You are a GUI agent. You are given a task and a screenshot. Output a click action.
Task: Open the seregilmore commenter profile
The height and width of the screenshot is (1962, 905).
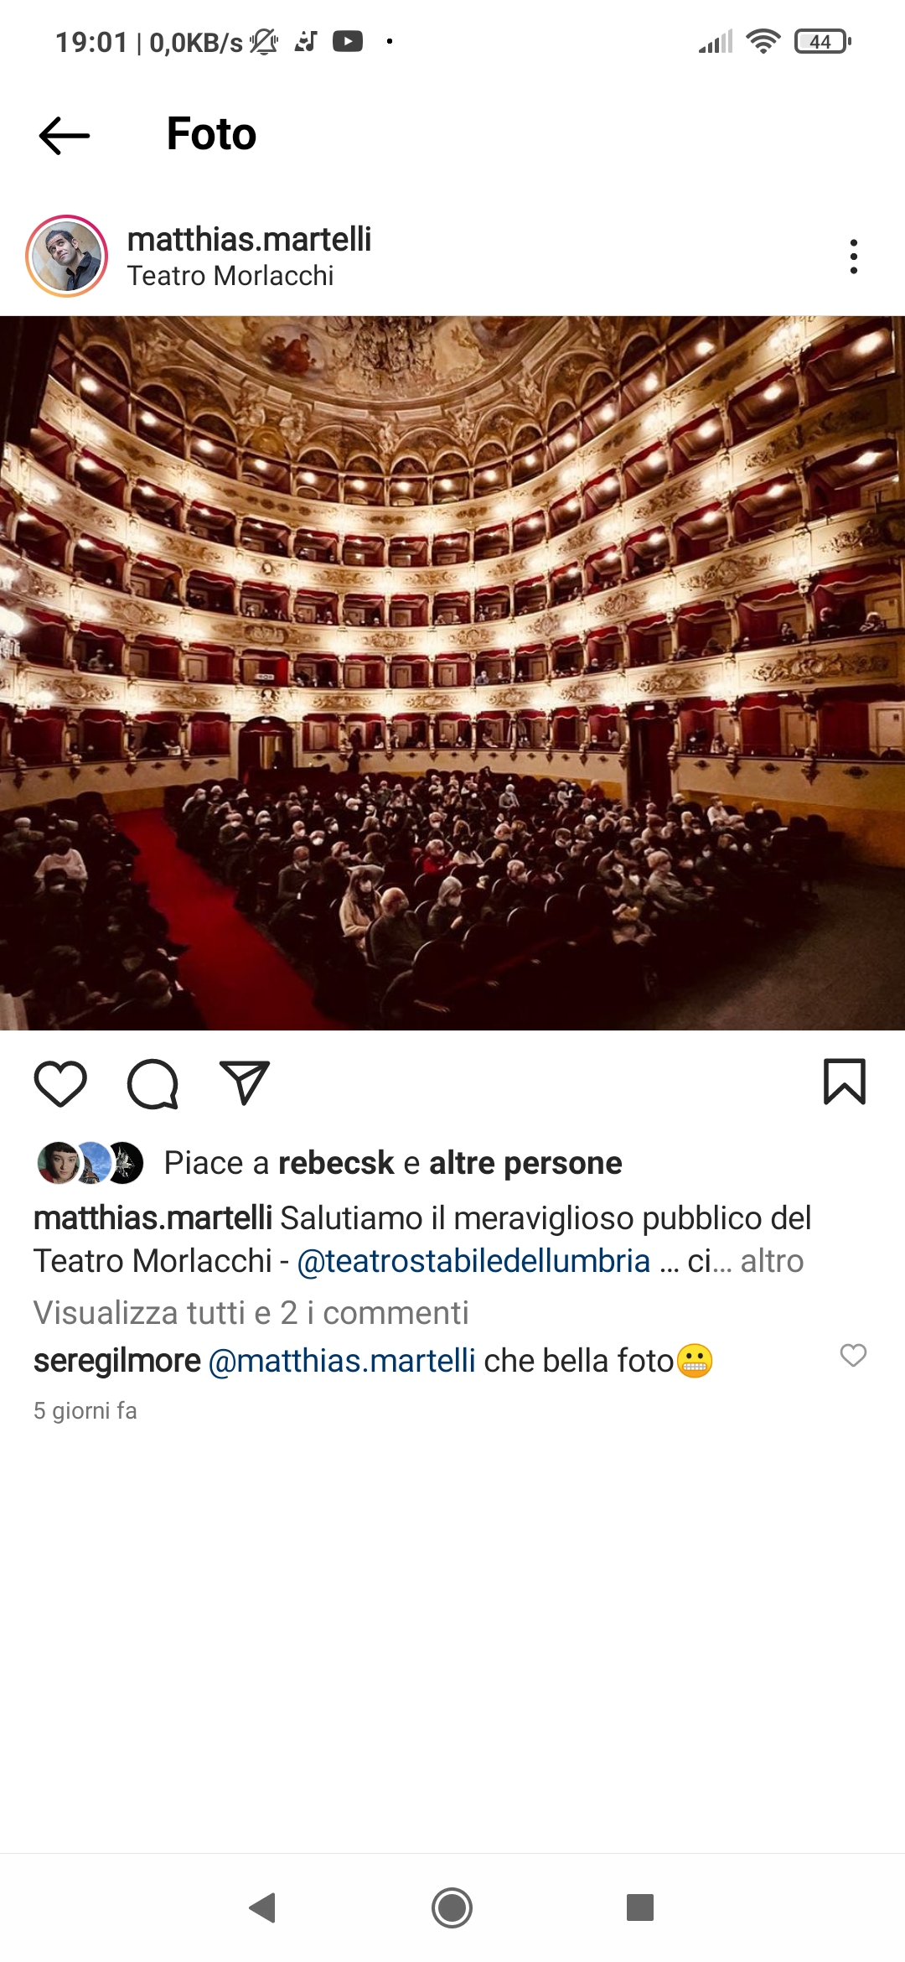(117, 1361)
